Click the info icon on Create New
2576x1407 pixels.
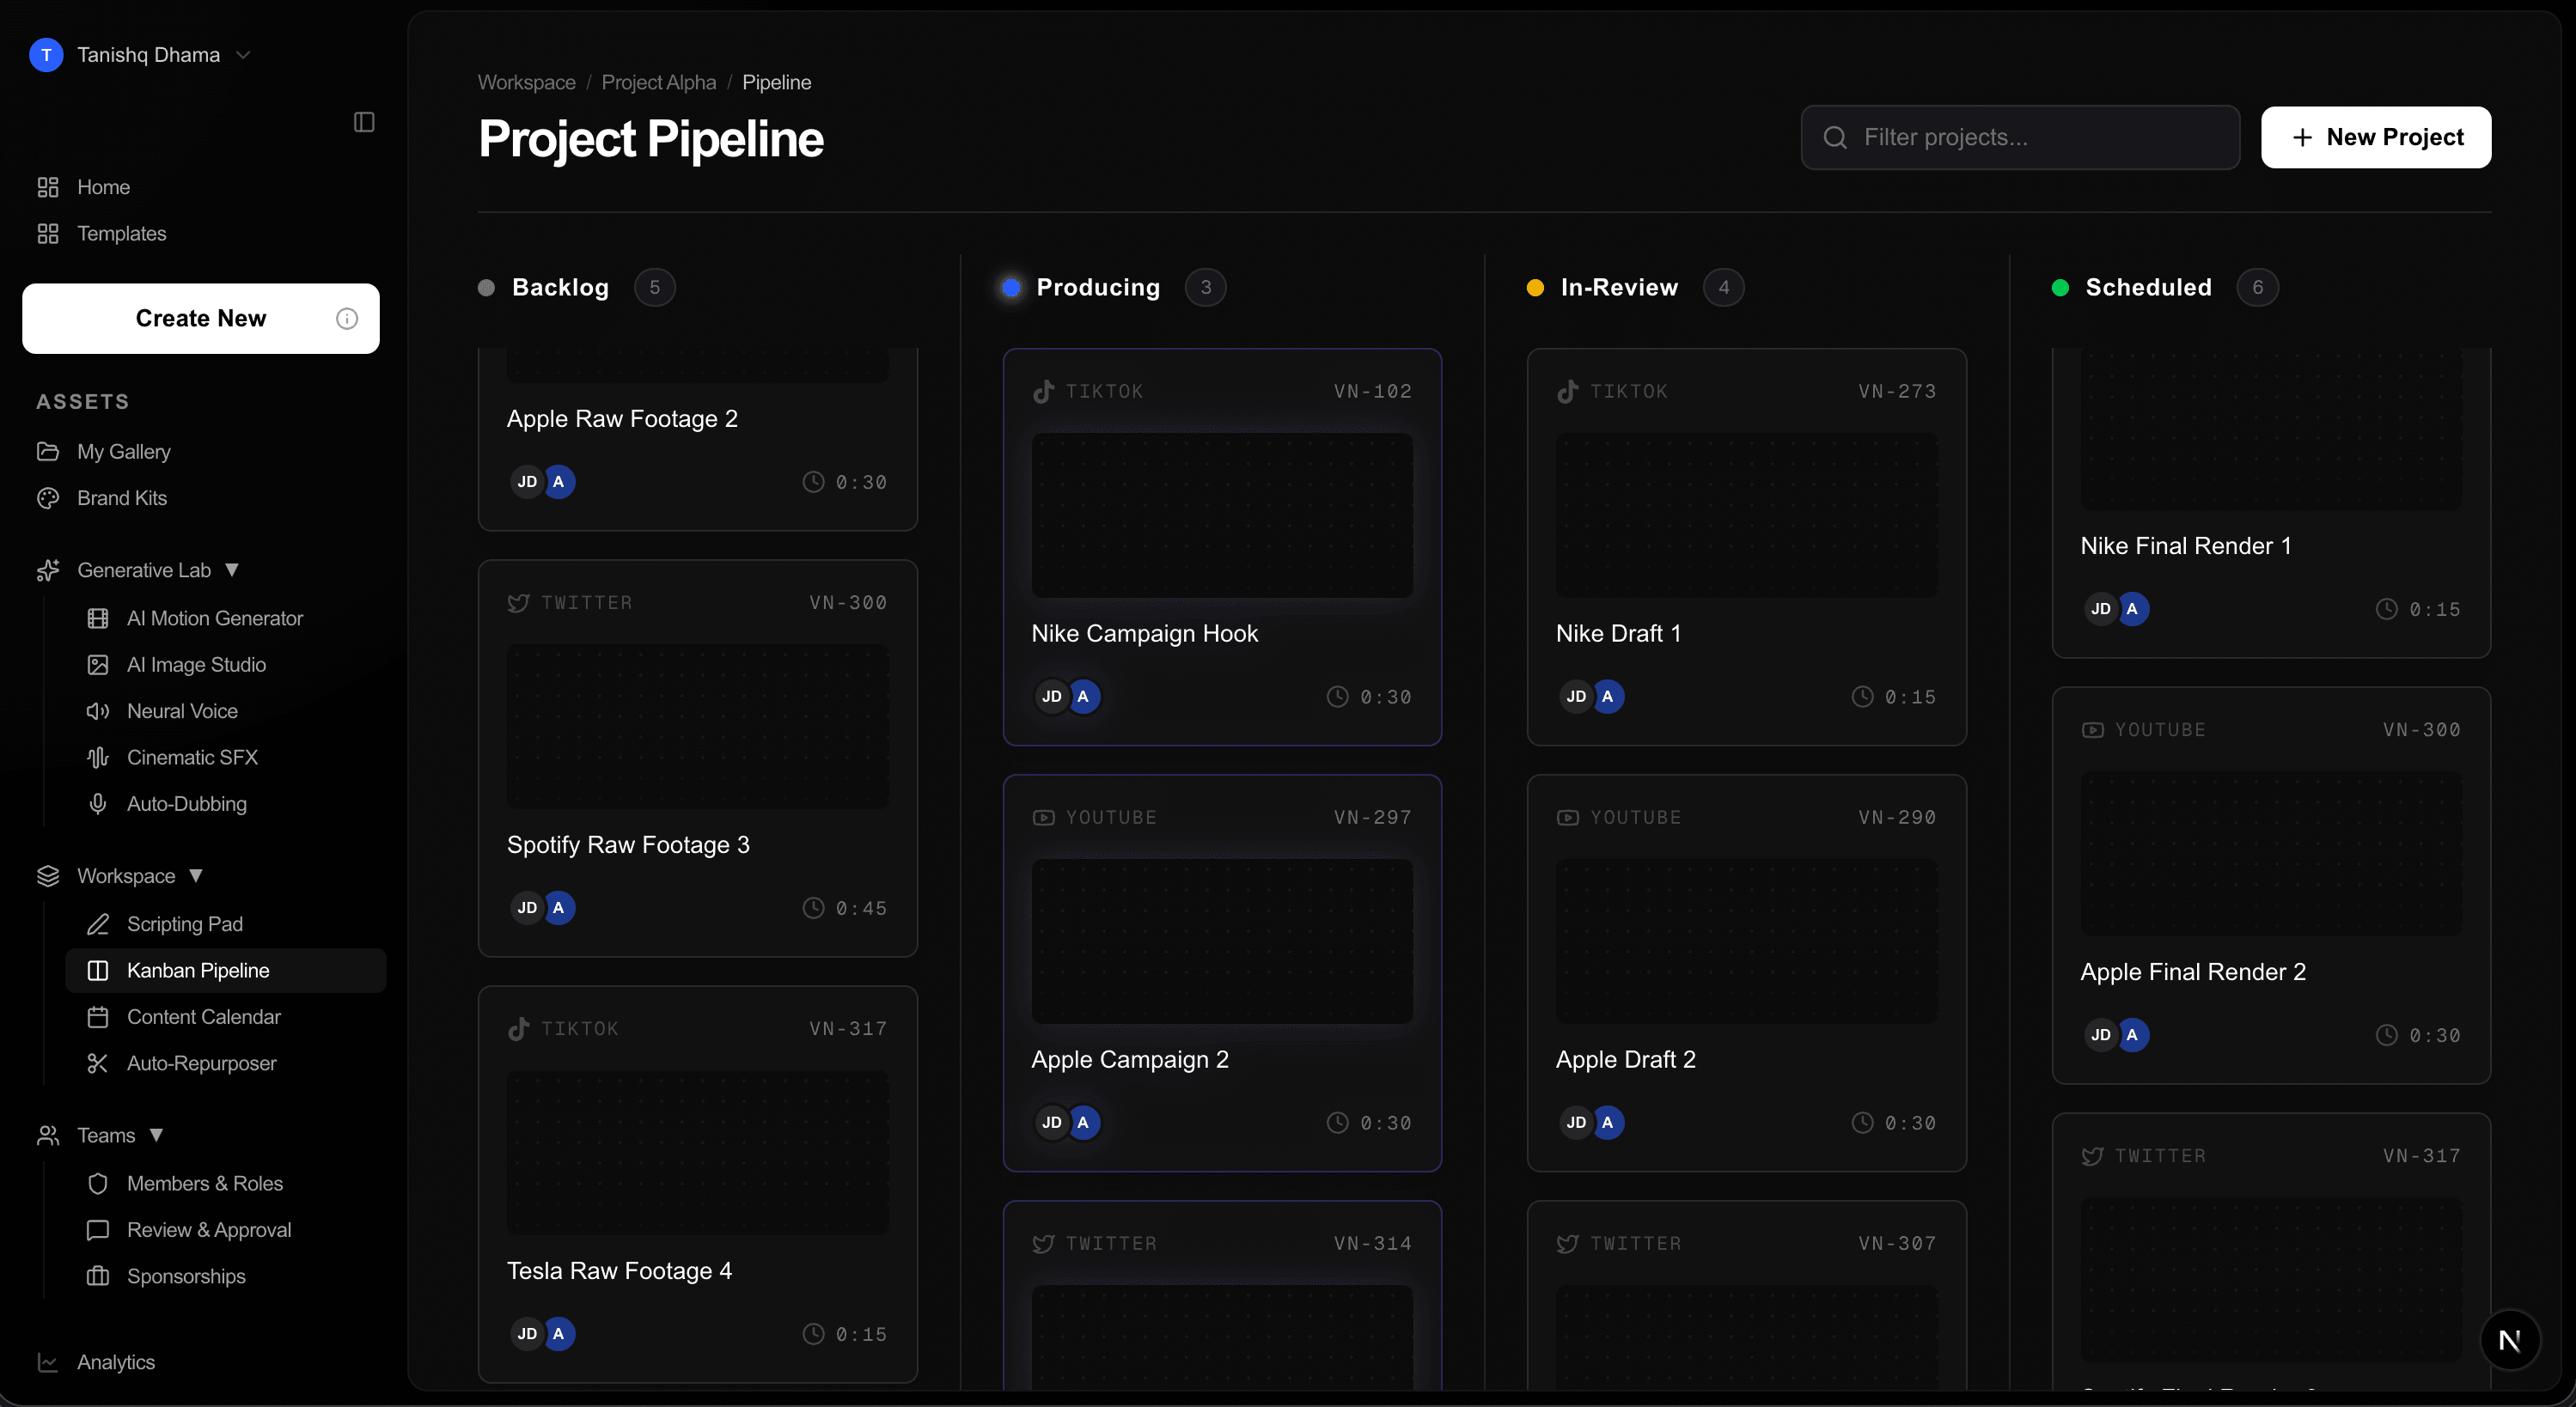pos(347,318)
